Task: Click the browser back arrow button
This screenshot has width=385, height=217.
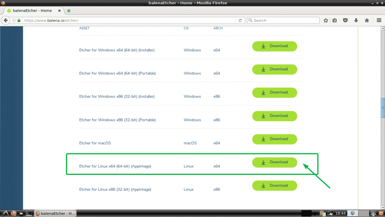Action: tap(6, 20)
